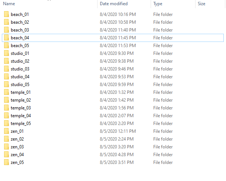The image size is (226, 181).
Task: Click File folder type of temple_05
Action: click(x=163, y=124)
